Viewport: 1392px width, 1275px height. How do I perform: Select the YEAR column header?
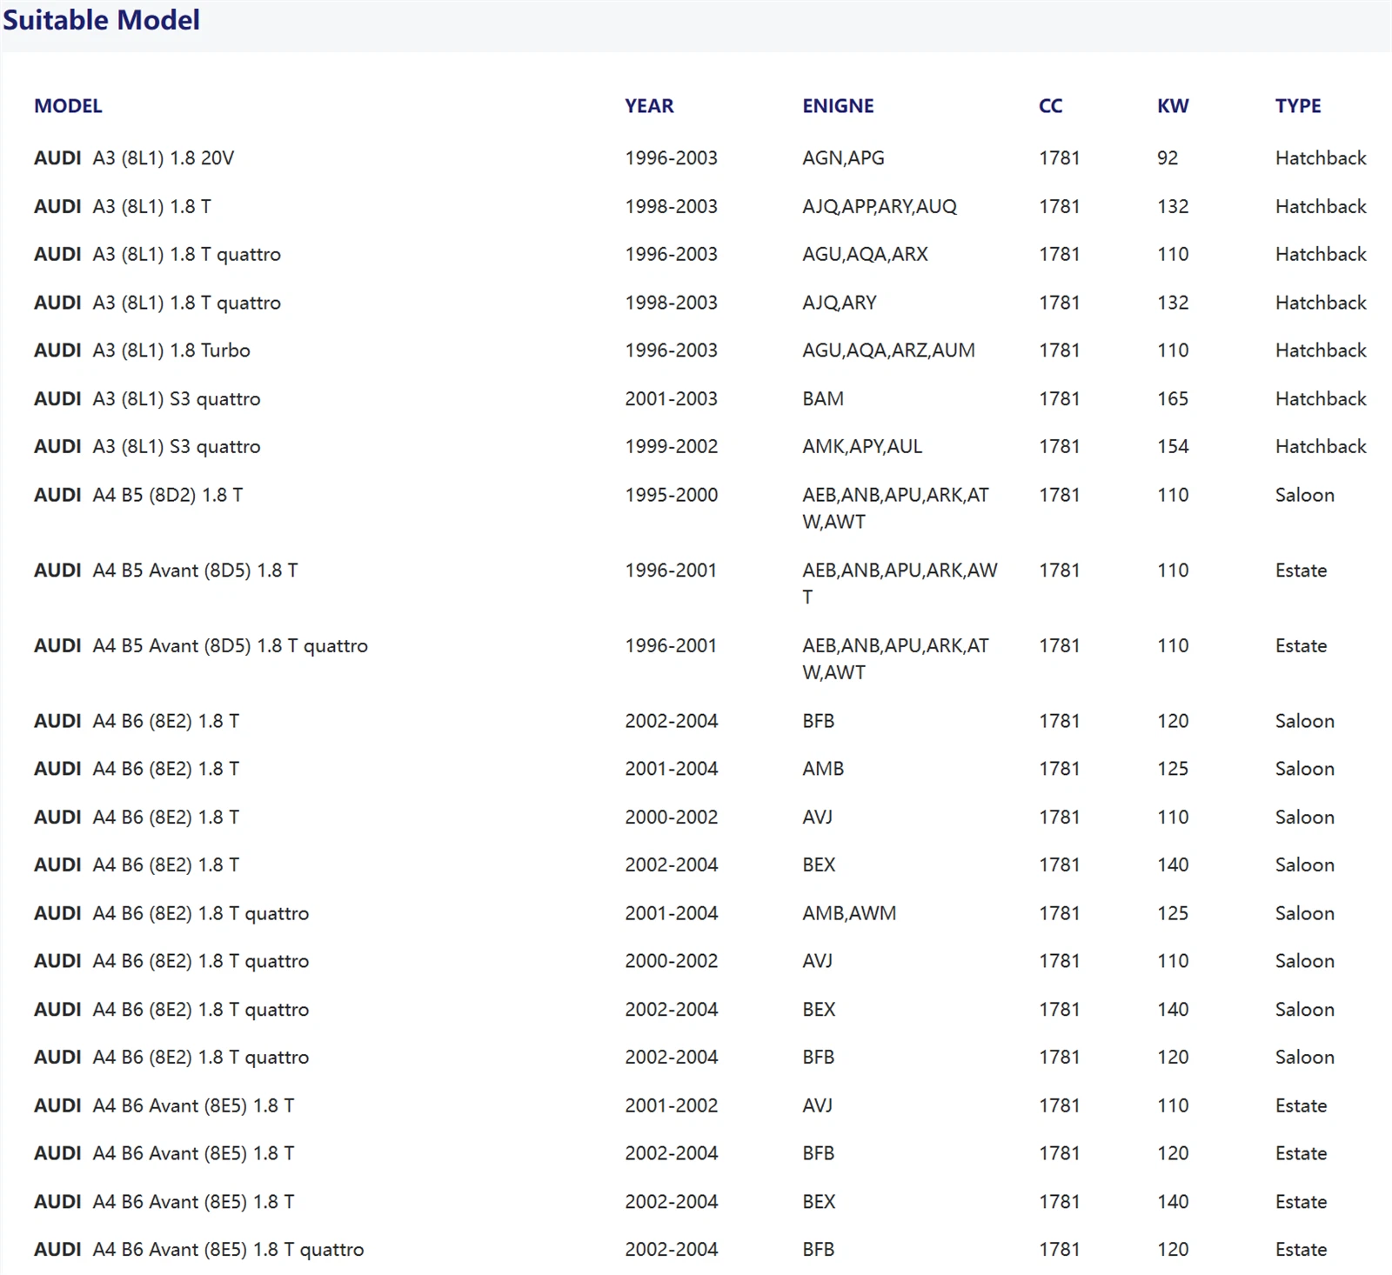click(649, 106)
